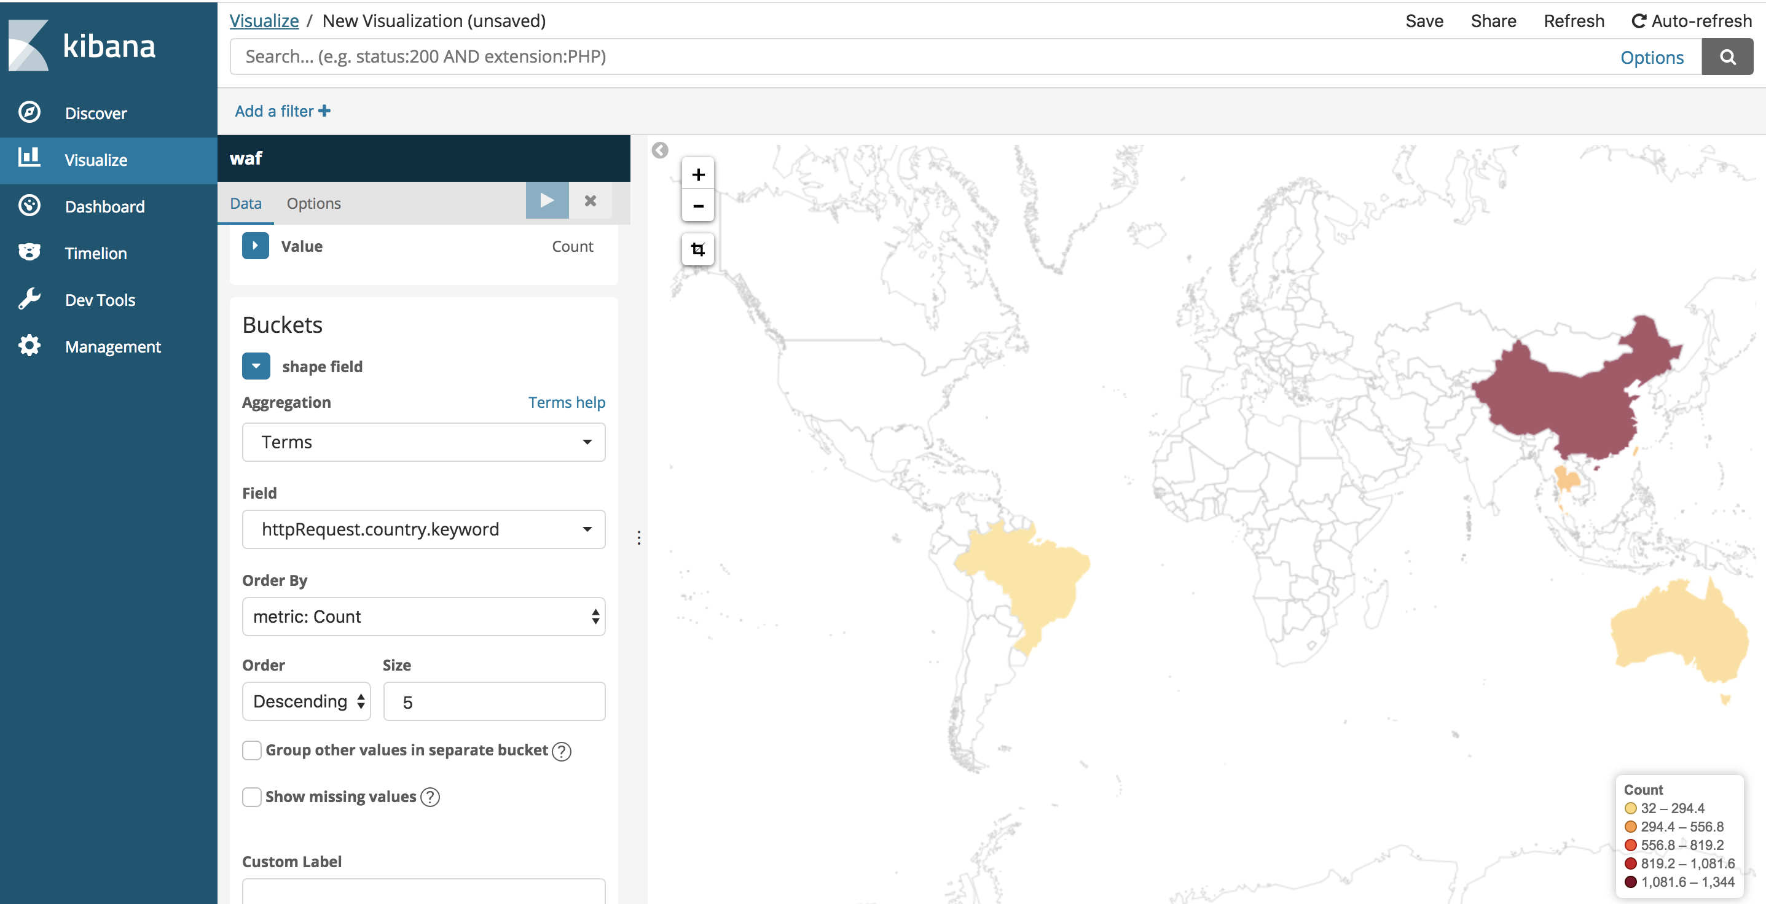Open the Dashboard gauge icon
1766x904 pixels.
(x=29, y=206)
